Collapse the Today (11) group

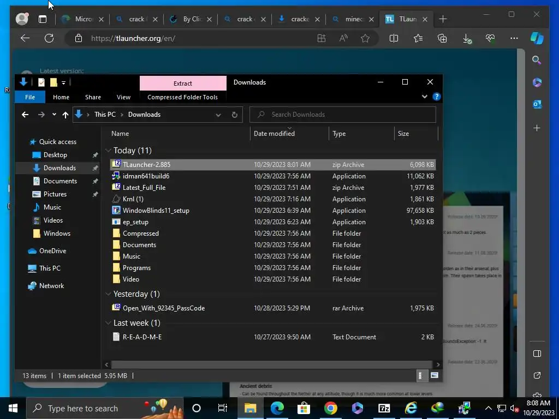108,151
